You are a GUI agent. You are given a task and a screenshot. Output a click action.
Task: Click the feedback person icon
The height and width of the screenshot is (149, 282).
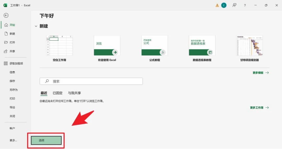tap(234, 5)
